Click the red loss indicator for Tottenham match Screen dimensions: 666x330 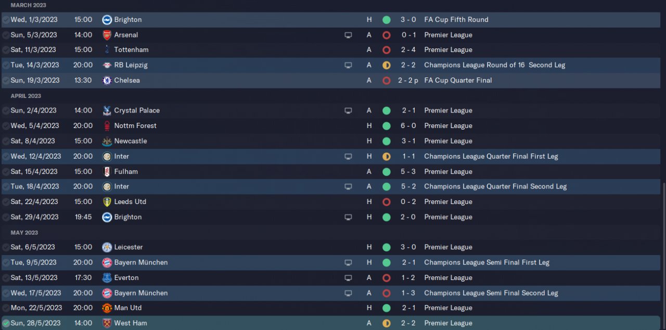tap(386, 50)
